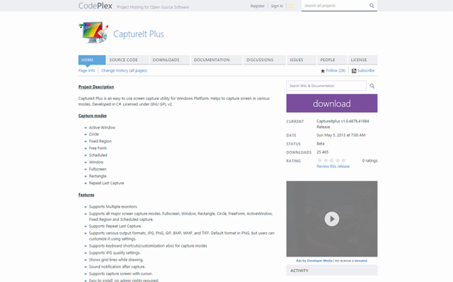Click the Subscribe feed icon
The height and width of the screenshot is (282, 453).
point(354,71)
